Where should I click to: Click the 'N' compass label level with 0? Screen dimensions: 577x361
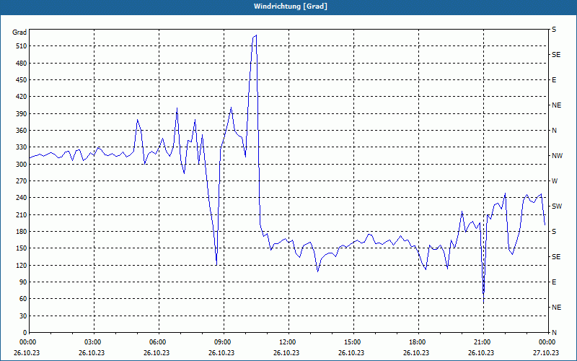554,333
